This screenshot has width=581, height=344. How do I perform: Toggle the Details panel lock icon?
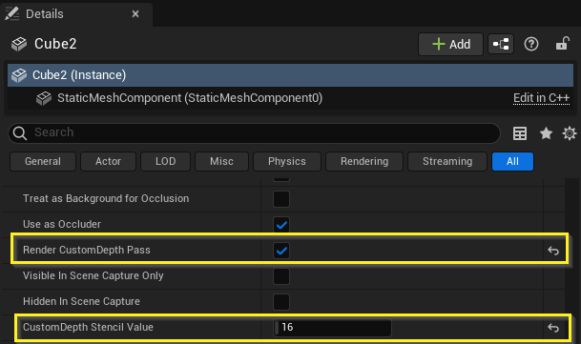(x=563, y=44)
